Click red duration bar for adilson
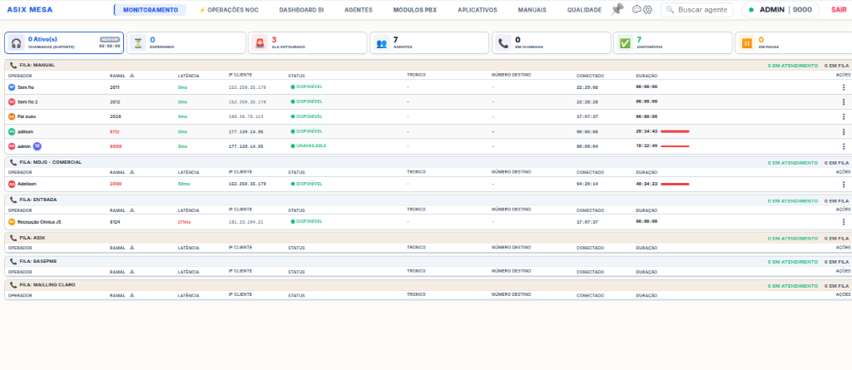The width and height of the screenshot is (852, 370). tap(675, 131)
